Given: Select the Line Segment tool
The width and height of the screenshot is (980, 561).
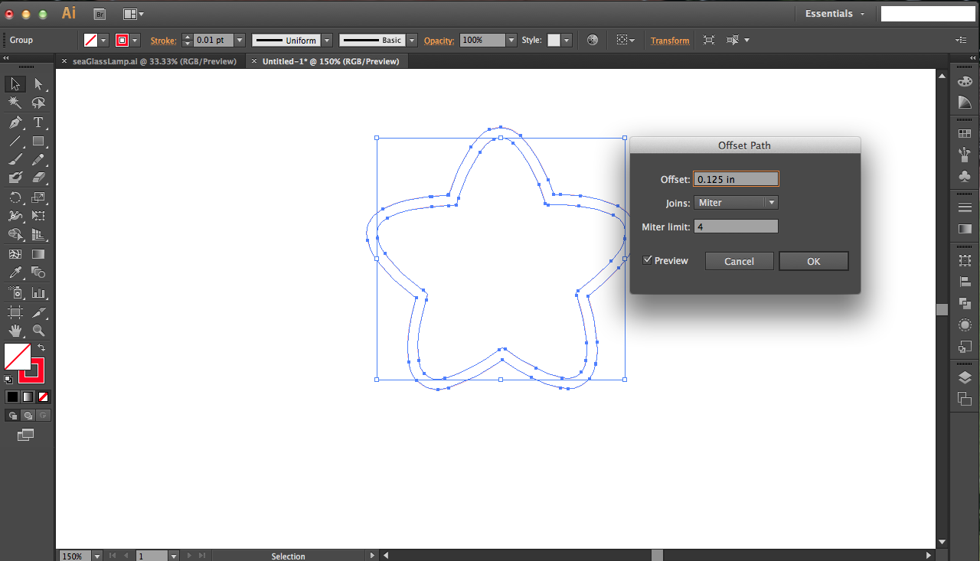Looking at the screenshot, I should pos(15,141).
